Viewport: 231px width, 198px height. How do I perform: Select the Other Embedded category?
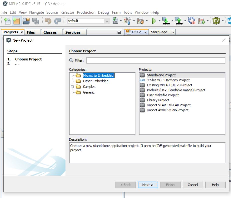pos(96,81)
